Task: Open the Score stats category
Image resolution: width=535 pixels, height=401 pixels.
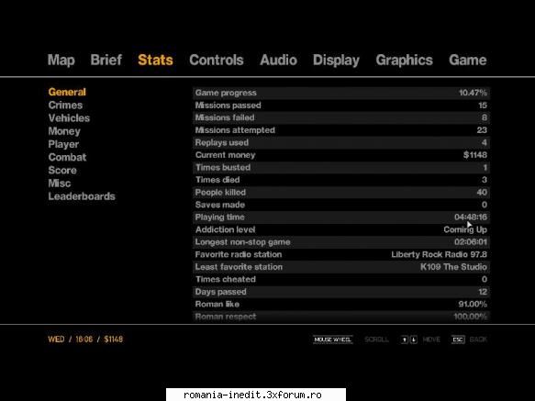Action: 62,170
